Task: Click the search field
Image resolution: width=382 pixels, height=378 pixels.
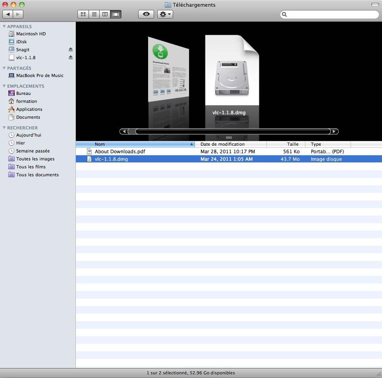Action: pos(329,14)
